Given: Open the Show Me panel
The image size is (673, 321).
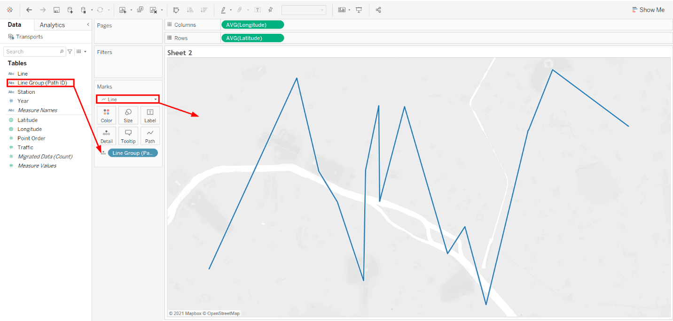Looking at the screenshot, I should [x=649, y=10].
